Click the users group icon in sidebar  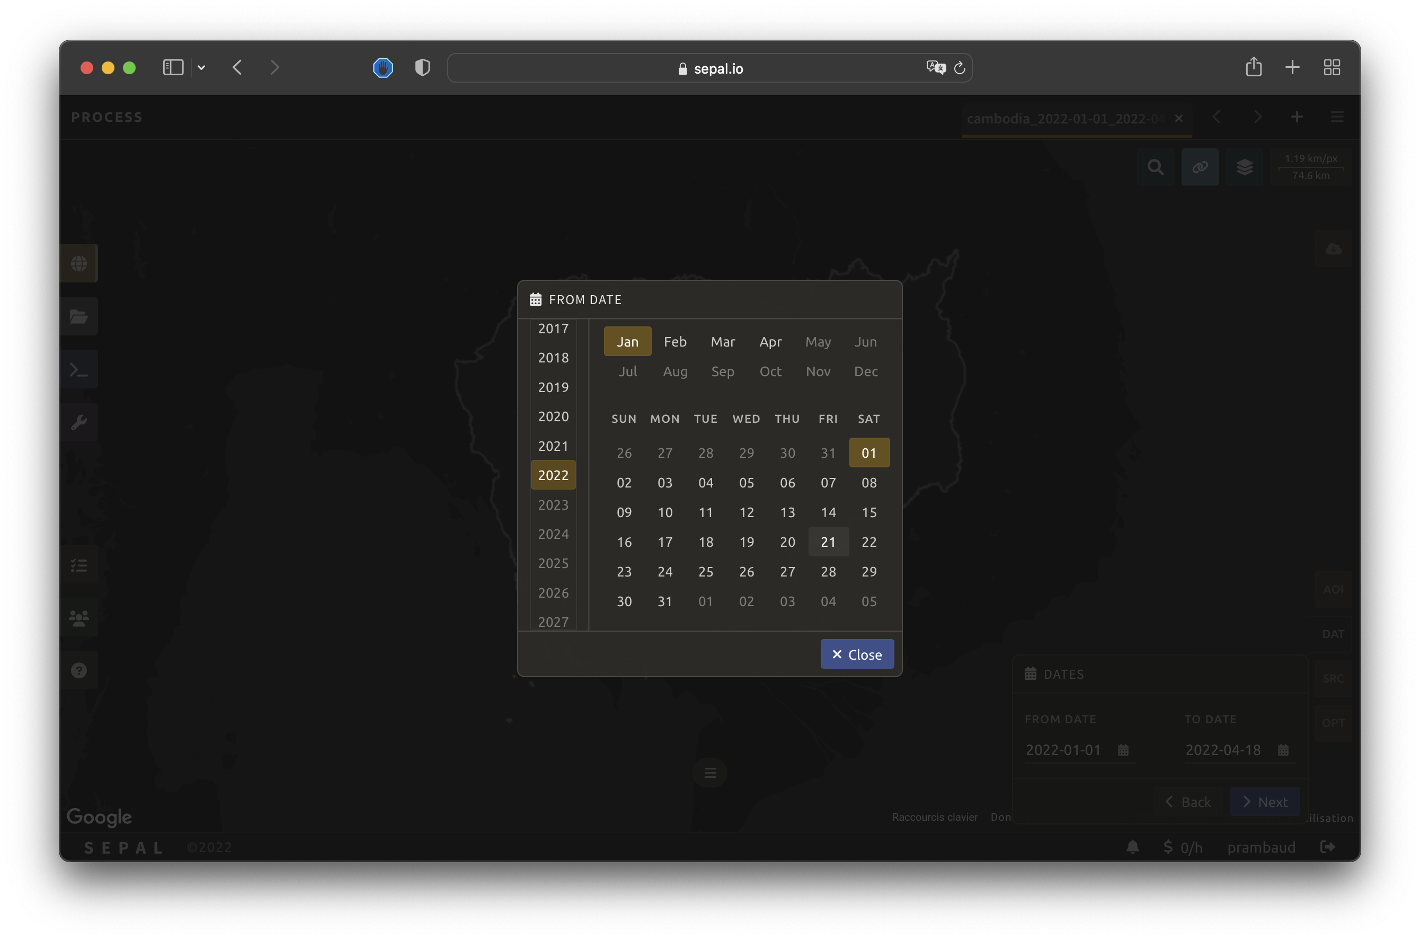click(78, 617)
